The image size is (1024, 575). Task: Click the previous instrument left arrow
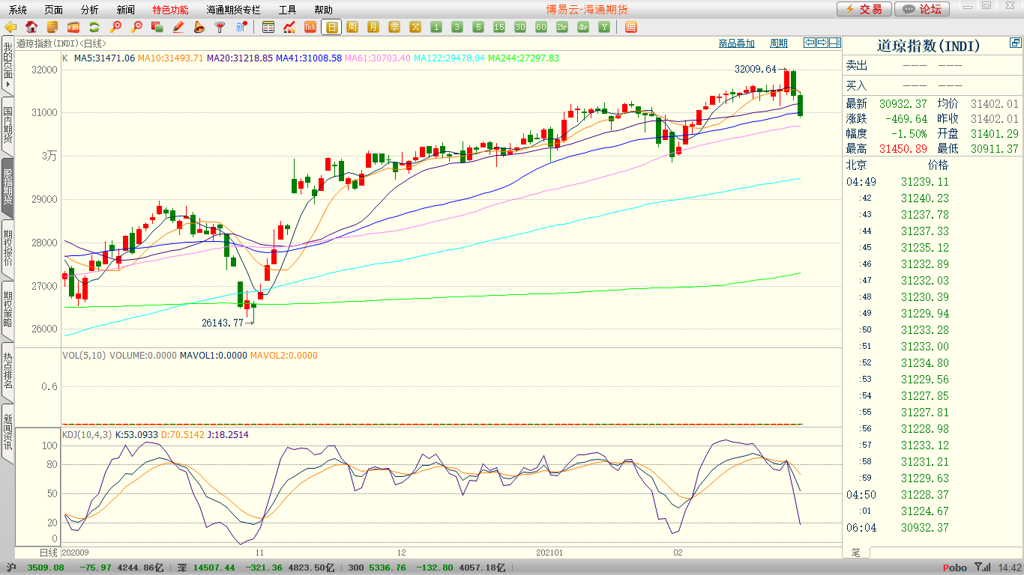click(x=810, y=43)
